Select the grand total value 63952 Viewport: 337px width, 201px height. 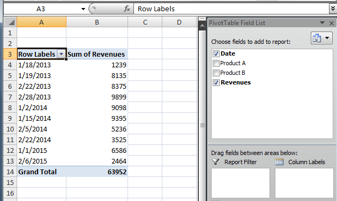(x=97, y=172)
